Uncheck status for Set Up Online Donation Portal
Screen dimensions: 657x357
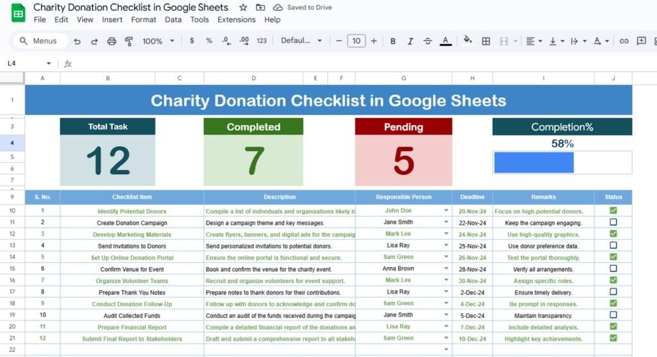(613, 257)
